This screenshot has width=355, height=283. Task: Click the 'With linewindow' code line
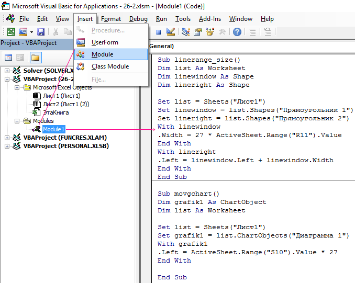pyautogui.click(x=189, y=127)
